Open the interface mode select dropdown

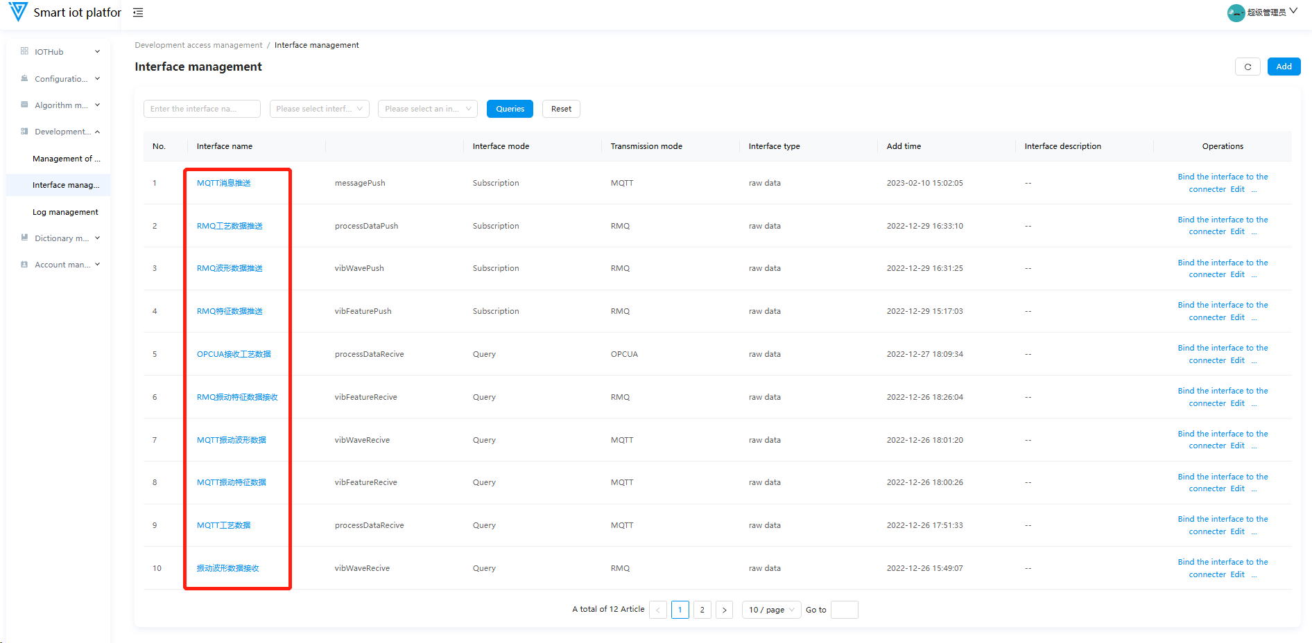pos(319,109)
